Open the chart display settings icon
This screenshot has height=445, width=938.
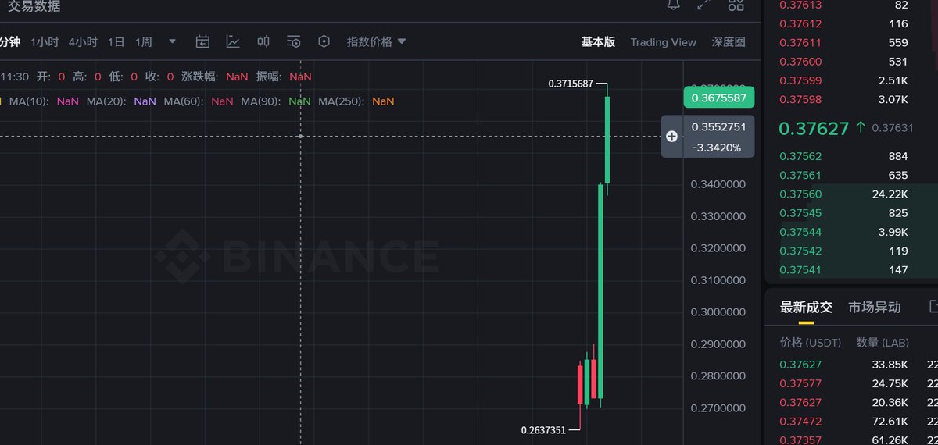click(294, 41)
